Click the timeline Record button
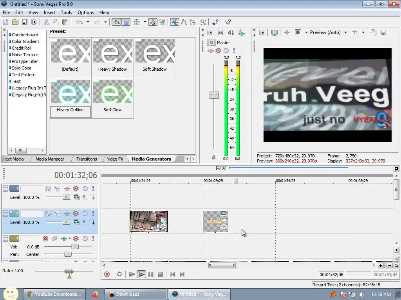This screenshot has height=300, width=401. 107,274
